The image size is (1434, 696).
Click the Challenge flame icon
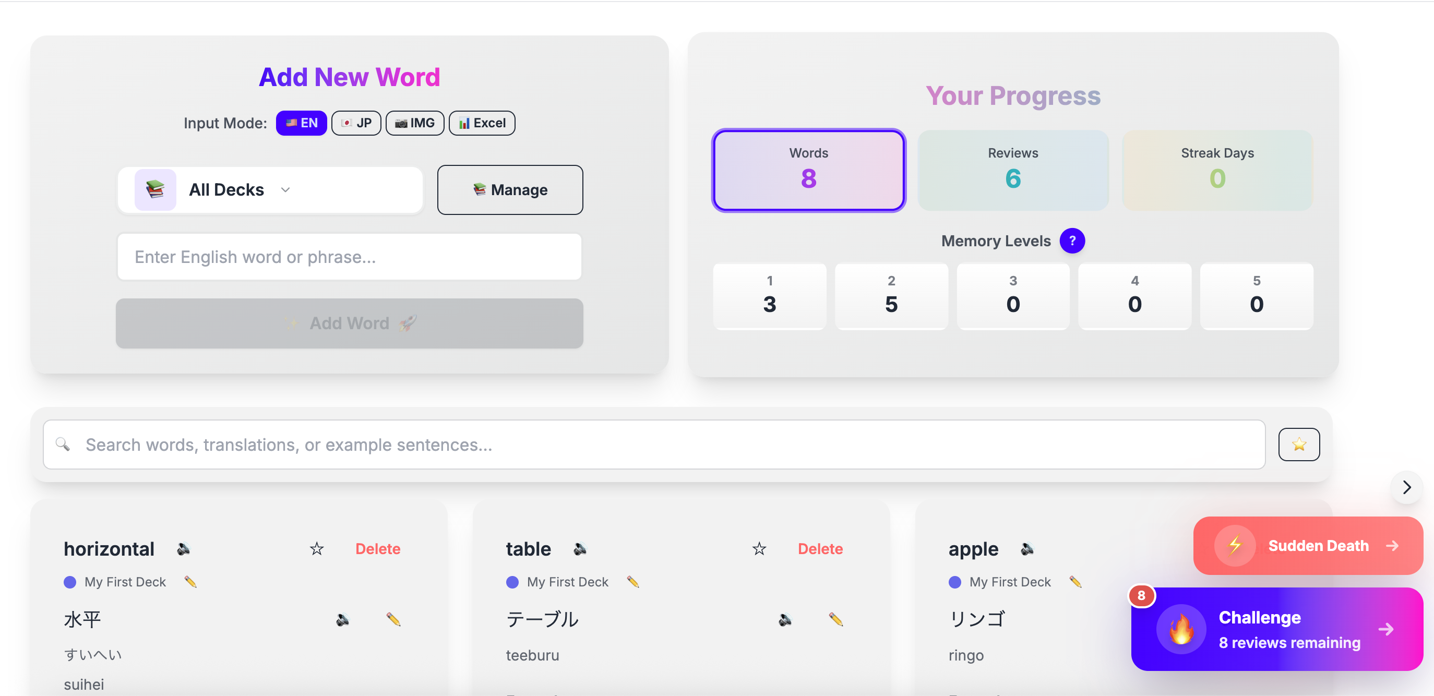1181,629
